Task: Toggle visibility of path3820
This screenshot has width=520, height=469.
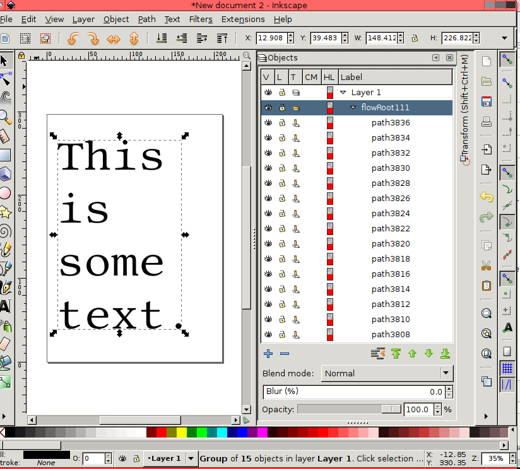Action: point(268,243)
